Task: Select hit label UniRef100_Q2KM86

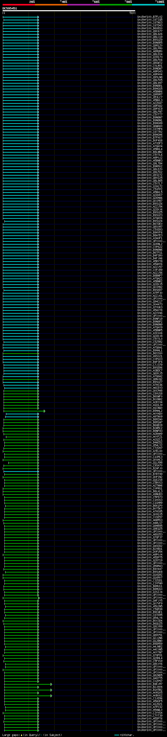Action: pyautogui.click(x=150, y=198)
